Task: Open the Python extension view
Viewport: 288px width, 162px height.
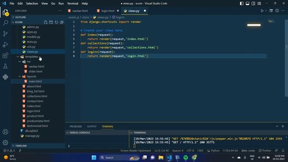Action: coord(5,77)
